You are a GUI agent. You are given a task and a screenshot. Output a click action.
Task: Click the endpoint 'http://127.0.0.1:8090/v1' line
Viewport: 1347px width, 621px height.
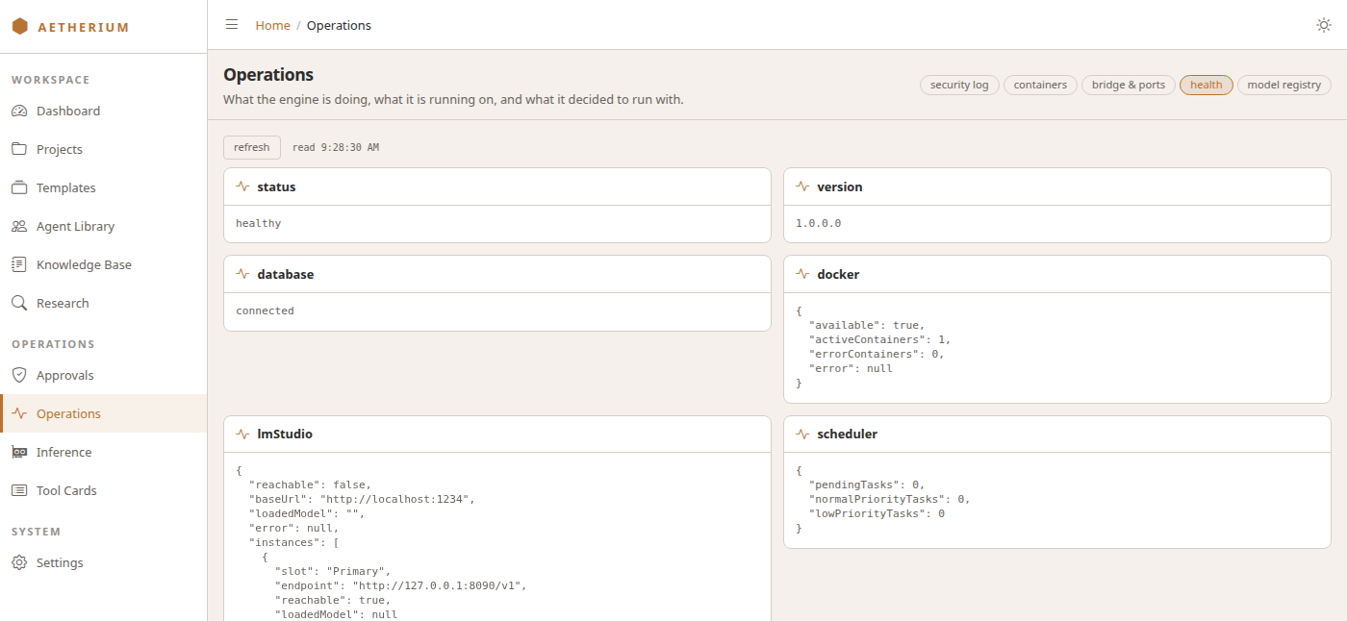[401, 585]
